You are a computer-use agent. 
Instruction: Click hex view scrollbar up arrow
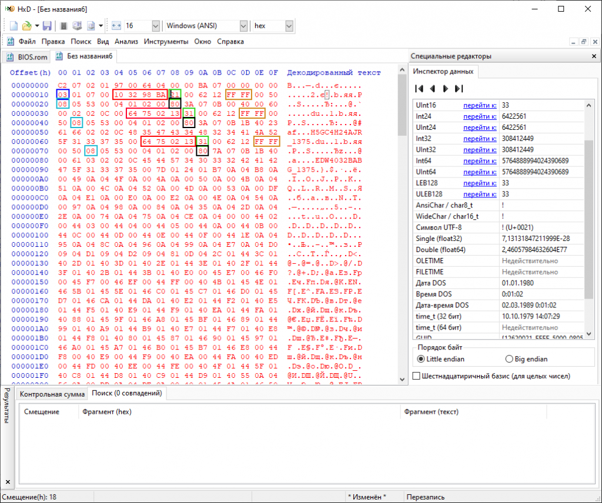(402, 70)
